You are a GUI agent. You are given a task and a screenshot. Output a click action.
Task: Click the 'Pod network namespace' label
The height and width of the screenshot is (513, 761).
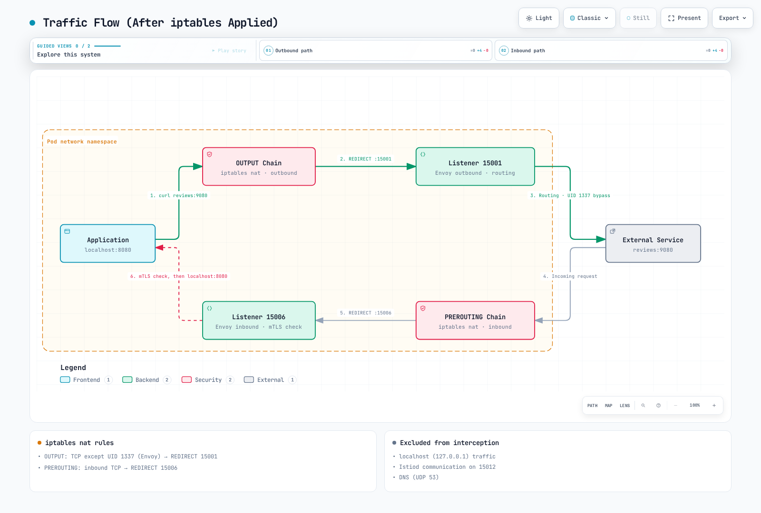[82, 142]
